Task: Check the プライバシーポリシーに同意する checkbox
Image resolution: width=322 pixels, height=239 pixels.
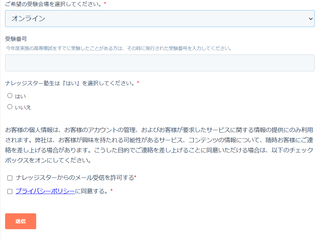Action: pos(10,191)
